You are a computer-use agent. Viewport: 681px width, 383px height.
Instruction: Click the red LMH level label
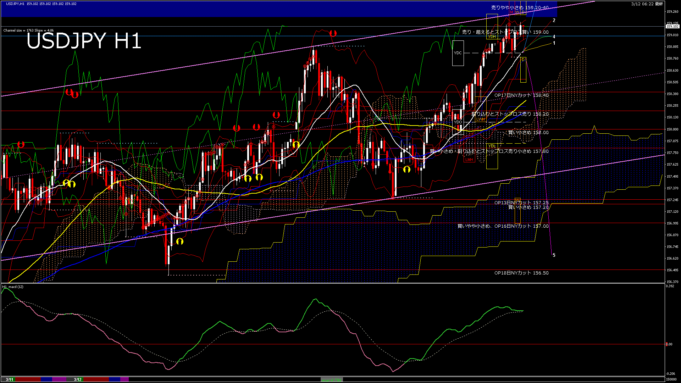[x=469, y=160]
